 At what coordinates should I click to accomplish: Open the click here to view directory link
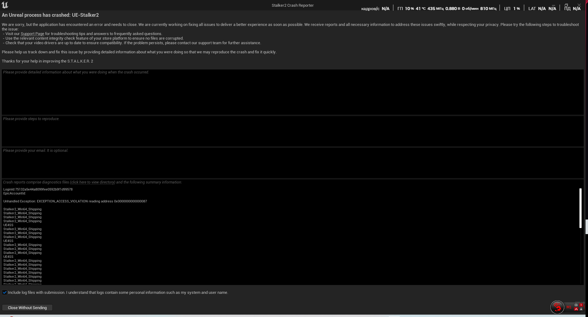tap(92, 182)
